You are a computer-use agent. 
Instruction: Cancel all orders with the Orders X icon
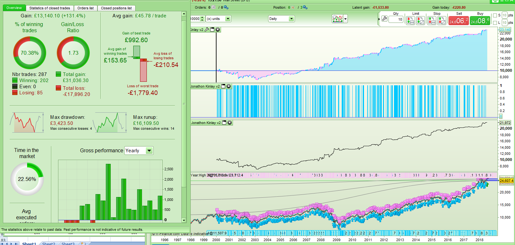click(214, 7)
